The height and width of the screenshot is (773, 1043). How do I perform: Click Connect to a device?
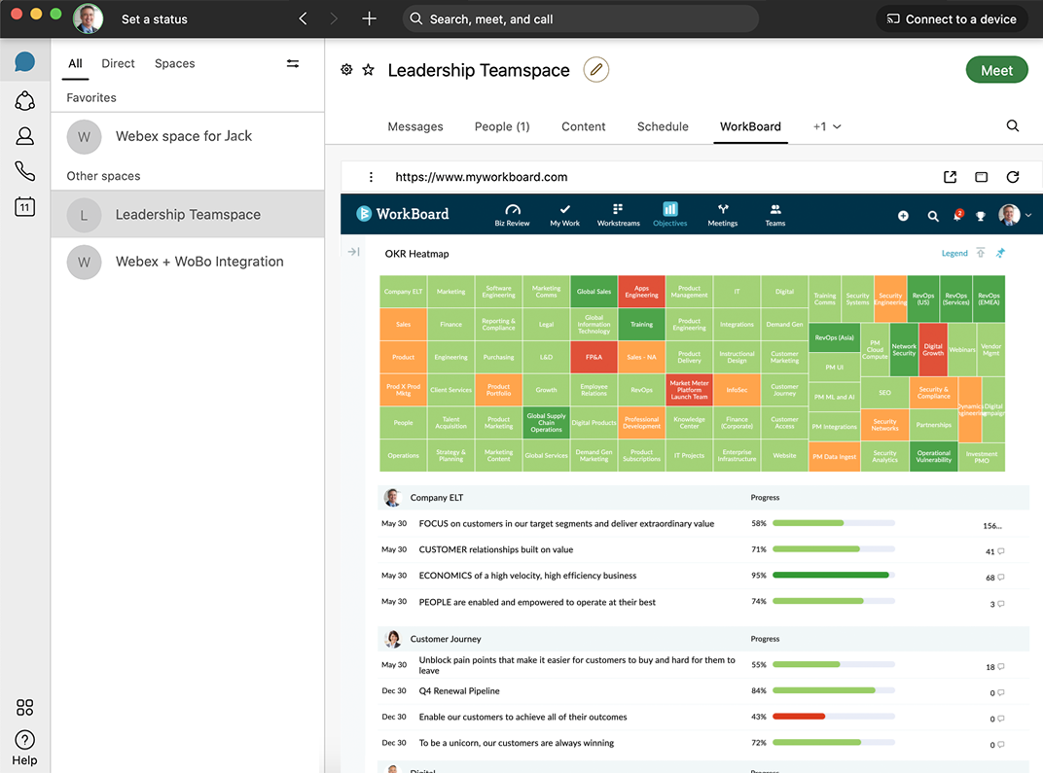coord(952,19)
